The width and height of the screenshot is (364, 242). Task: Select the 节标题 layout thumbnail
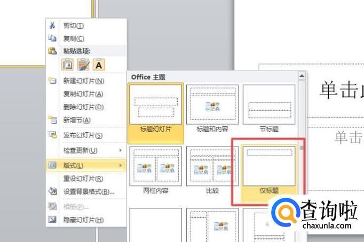coord(269,104)
